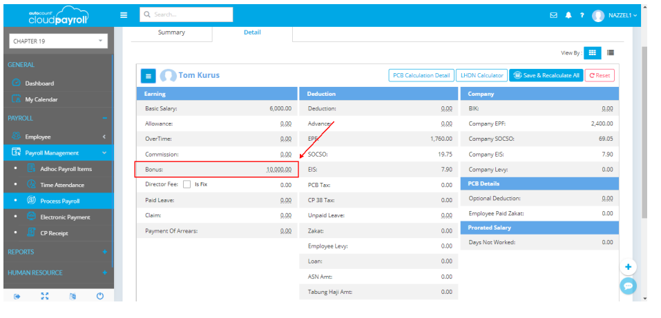Viewport: 661px width, 318px height.
Task: Open employee menu beside Tom Kurus
Action: pos(149,75)
